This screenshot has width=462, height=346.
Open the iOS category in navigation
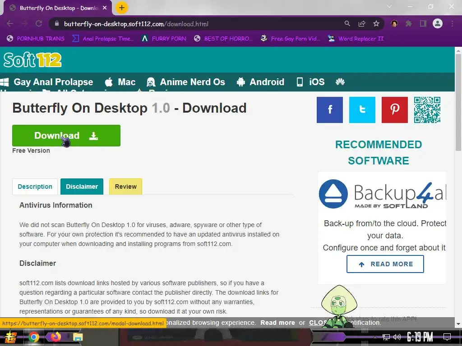coord(310,82)
